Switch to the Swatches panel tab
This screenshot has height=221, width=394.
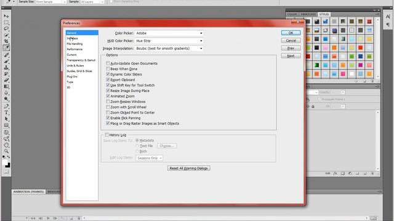308,14
